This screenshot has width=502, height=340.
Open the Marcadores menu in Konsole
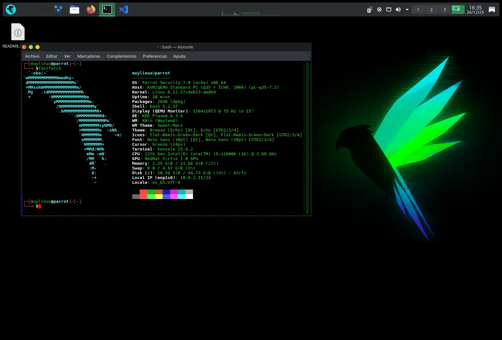[x=89, y=56]
